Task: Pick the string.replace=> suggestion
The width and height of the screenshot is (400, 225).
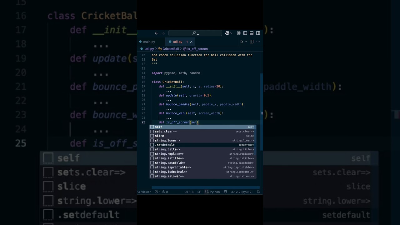Action: [x=203, y=154]
